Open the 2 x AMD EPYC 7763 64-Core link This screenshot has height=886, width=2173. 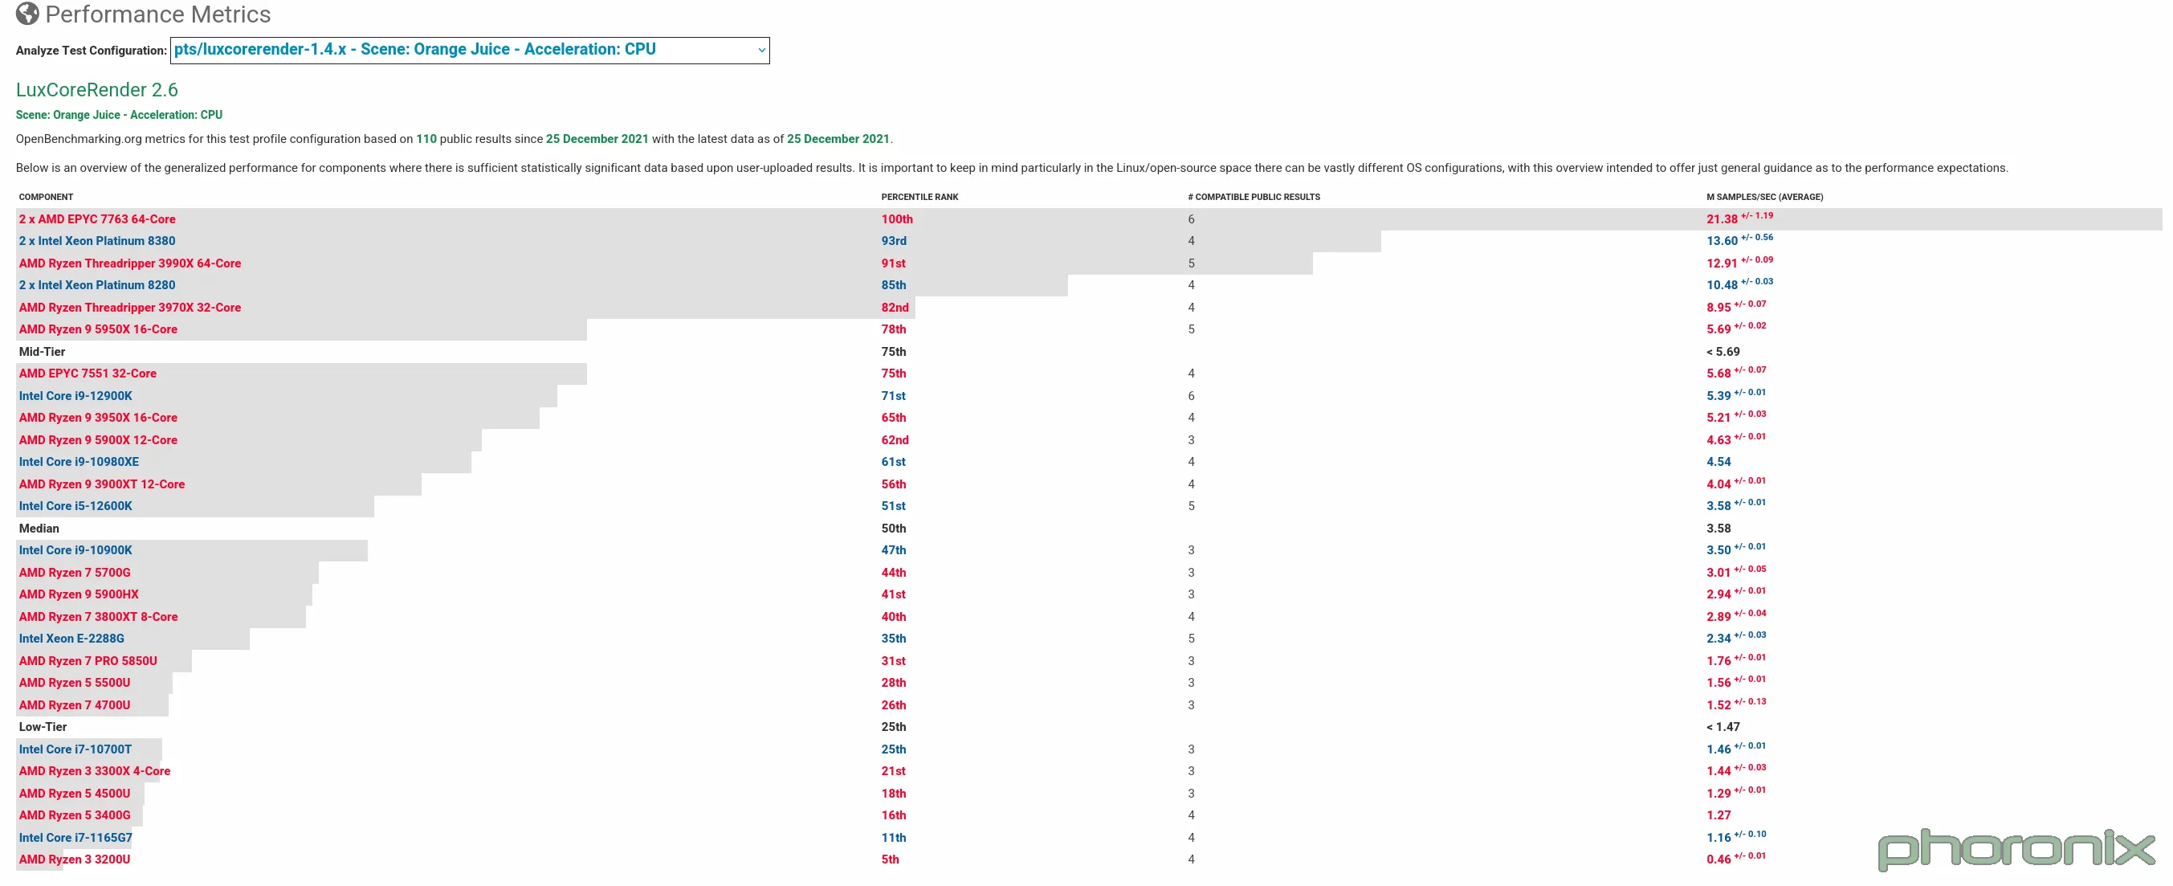click(97, 219)
